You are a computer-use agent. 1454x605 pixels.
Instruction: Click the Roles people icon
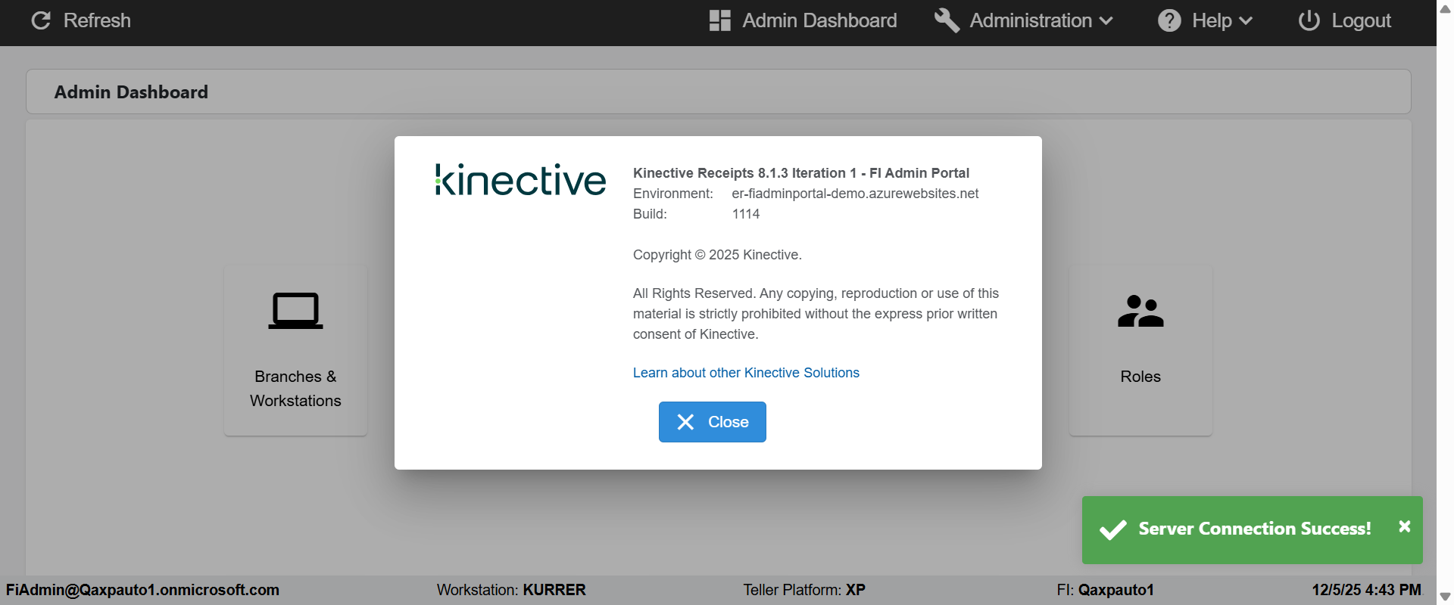click(1140, 311)
